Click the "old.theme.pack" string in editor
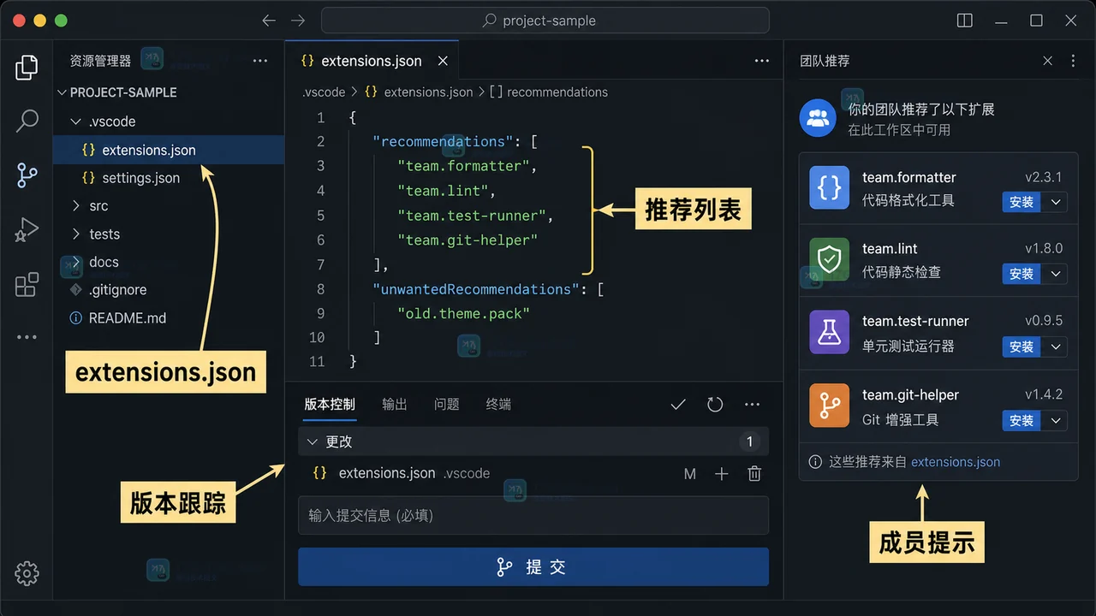 coord(463,314)
